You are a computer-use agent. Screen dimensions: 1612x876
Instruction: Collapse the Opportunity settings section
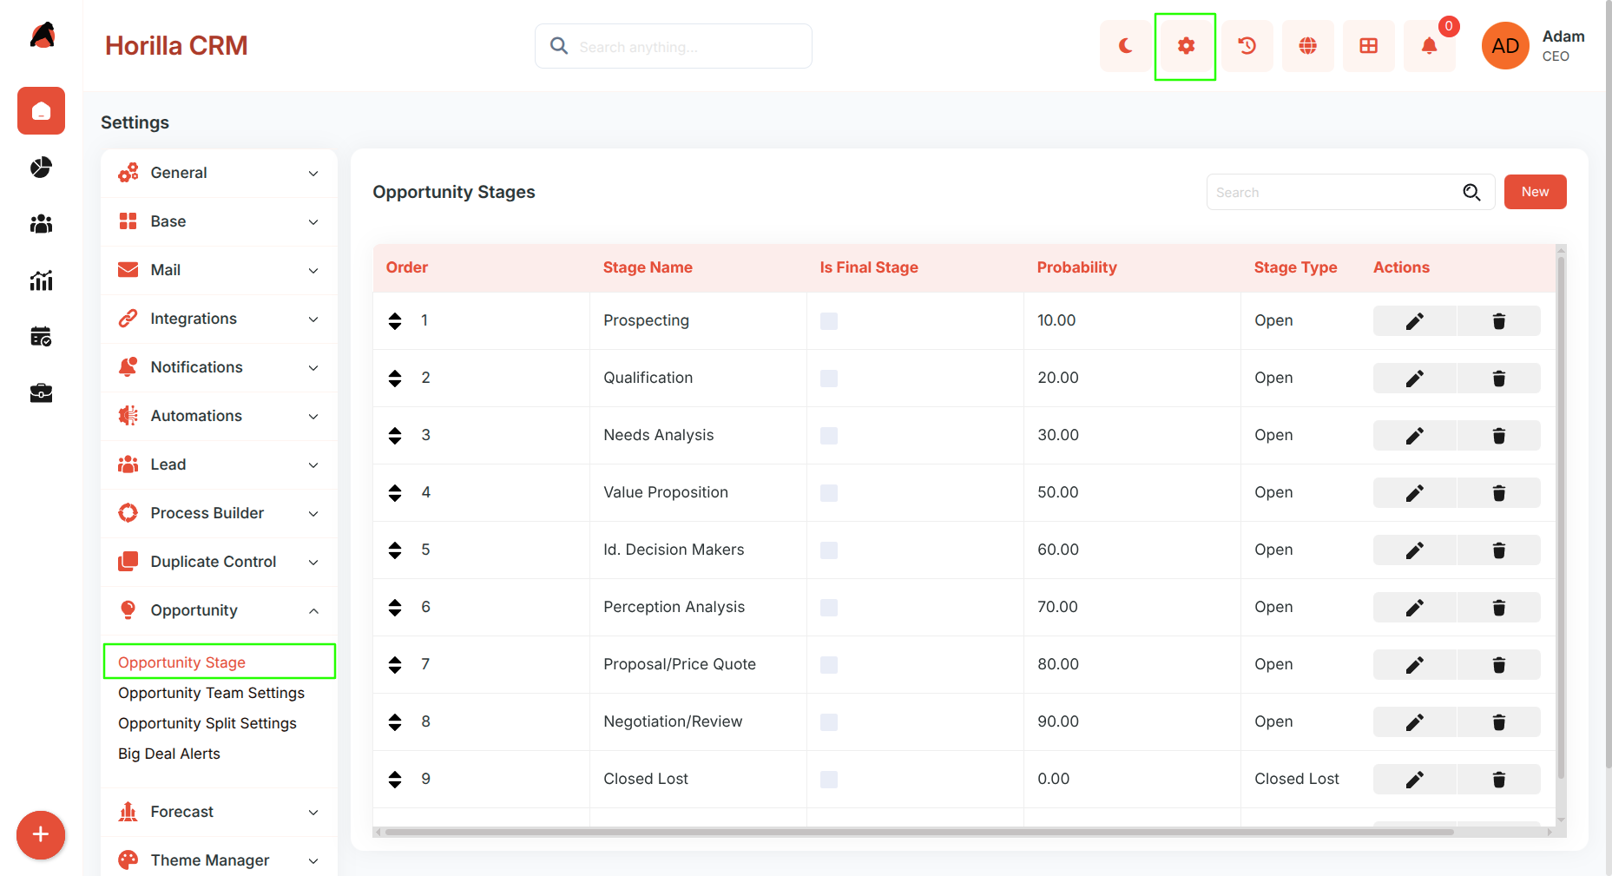coord(219,610)
